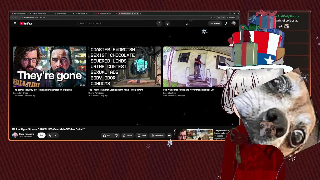
Task: Open the YouTube account avatar menu
Action: point(233,23)
